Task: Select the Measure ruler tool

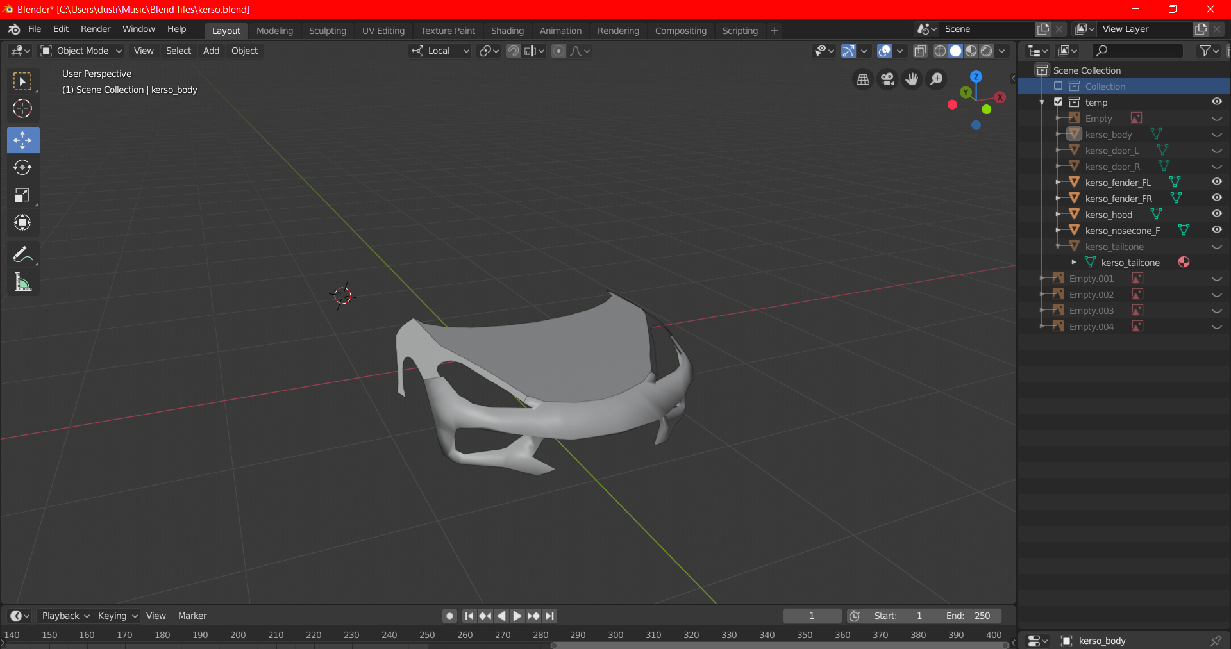Action: coord(22,282)
